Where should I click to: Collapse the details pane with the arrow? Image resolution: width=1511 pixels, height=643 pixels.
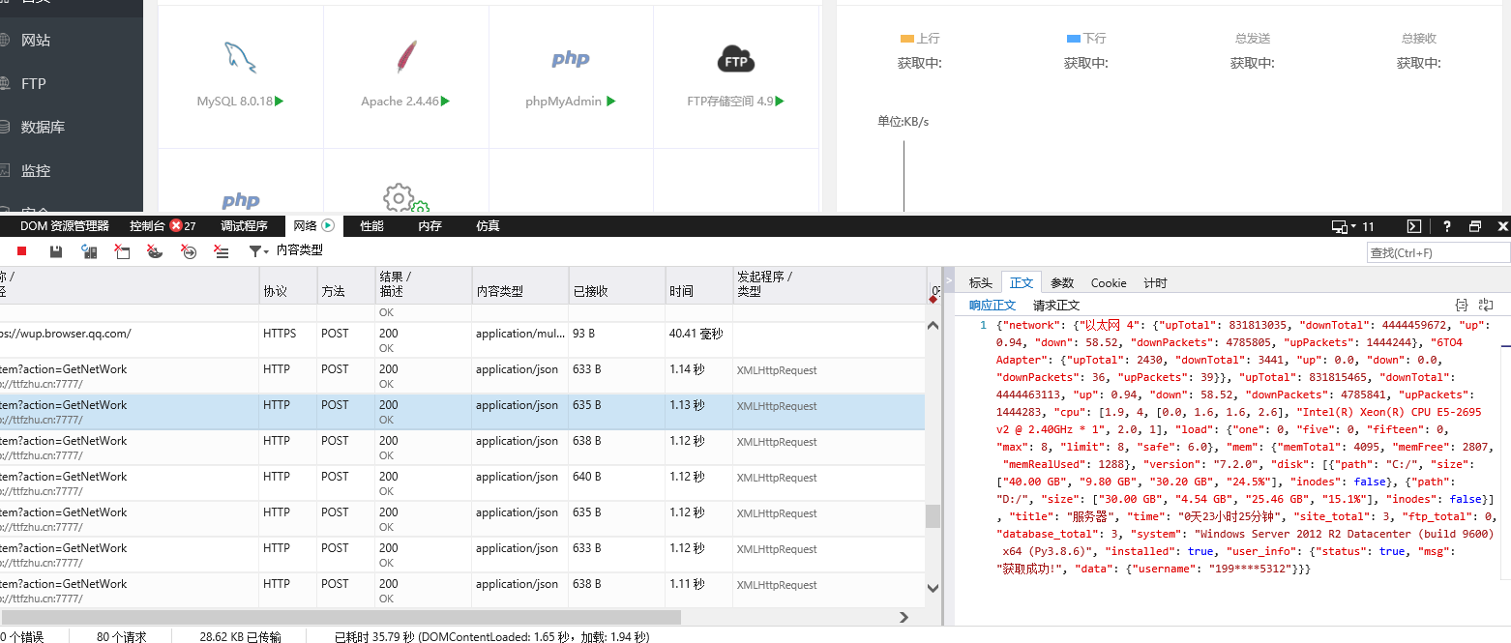pos(949,281)
